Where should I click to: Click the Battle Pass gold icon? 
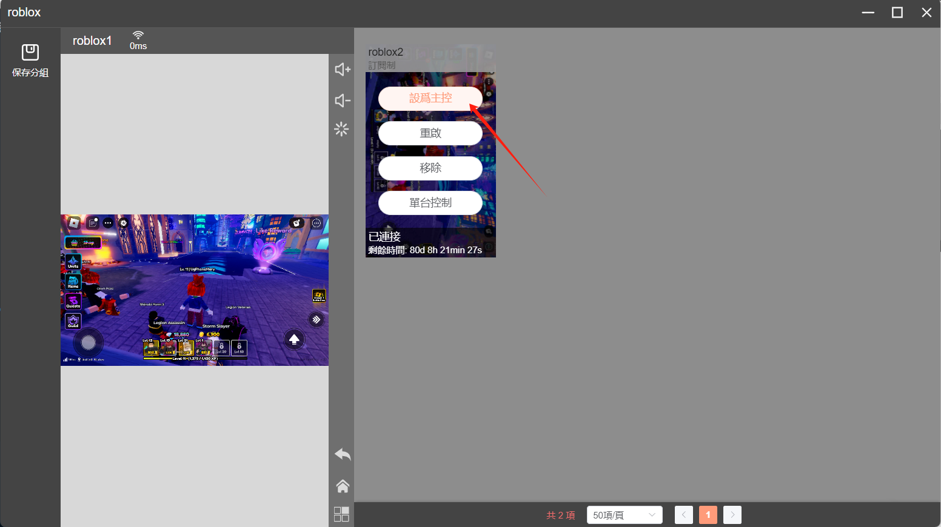(319, 296)
